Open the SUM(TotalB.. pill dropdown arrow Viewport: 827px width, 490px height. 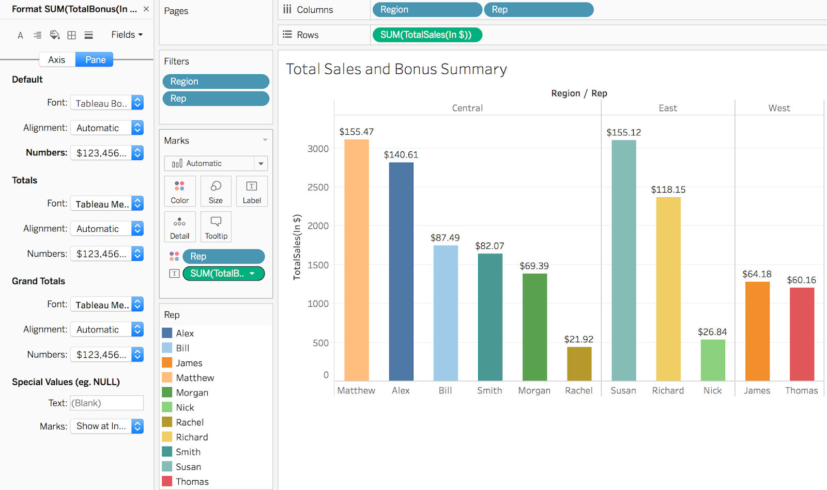252,274
